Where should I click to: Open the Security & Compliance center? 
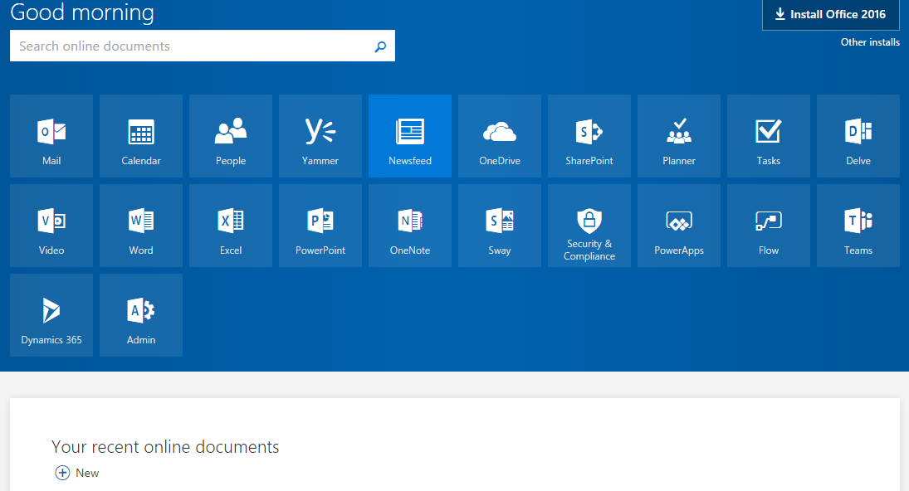[589, 226]
